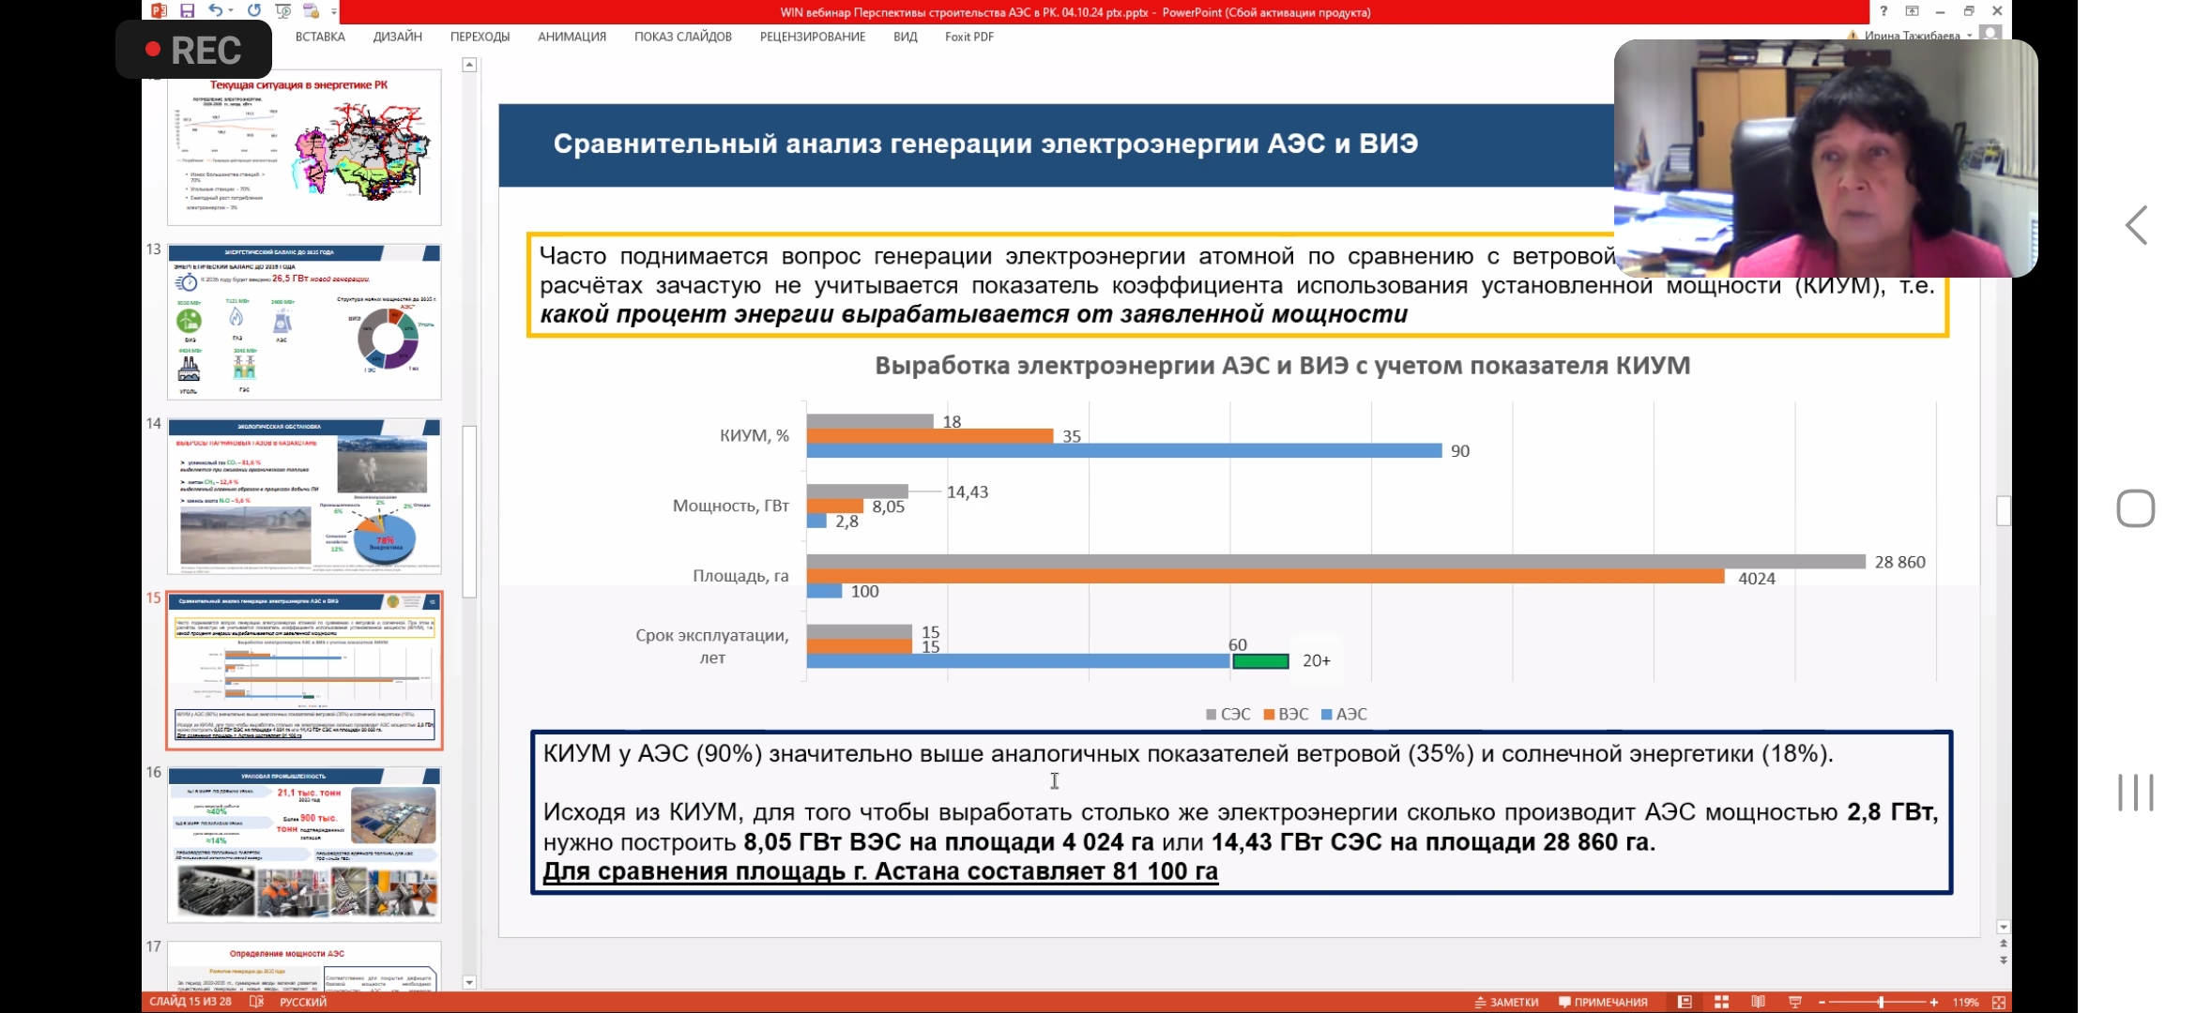
Task: Click 'Мощность, ГВт' axis label
Action: pyautogui.click(x=730, y=506)
